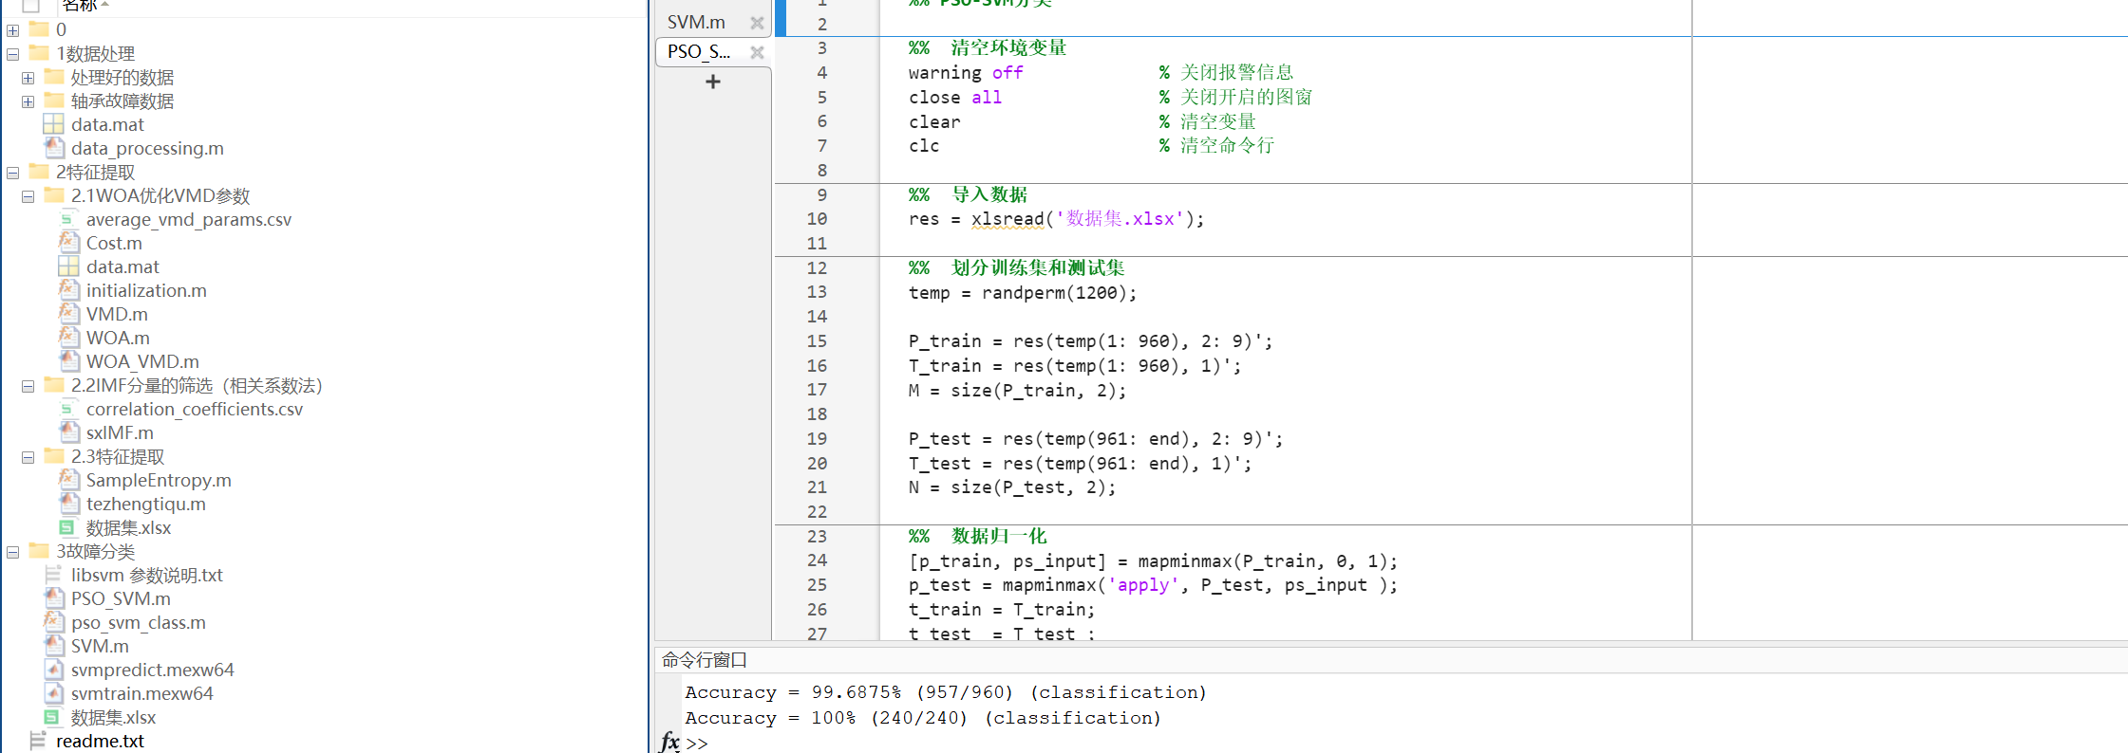Screen dimensions: 2128x753
Task: Select the Cost.m function file icon
Action: coord(68,243)
